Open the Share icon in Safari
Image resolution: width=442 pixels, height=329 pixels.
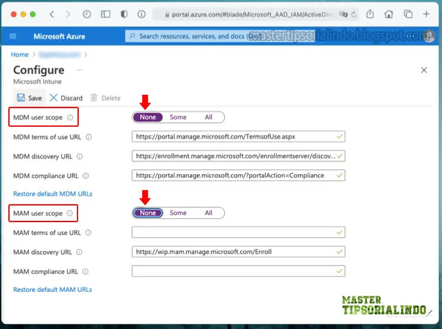pos(370,14)
